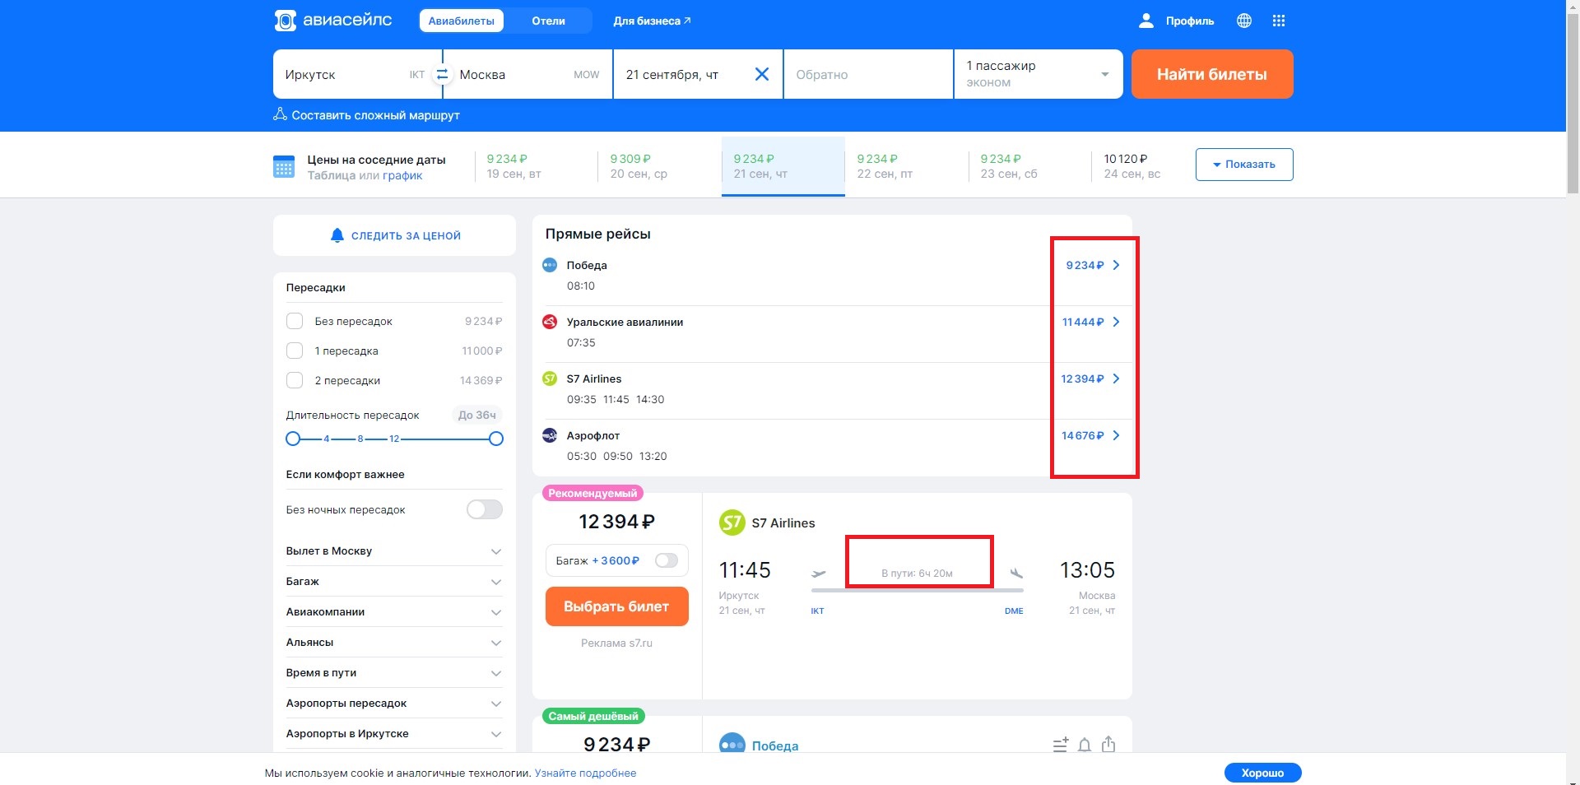The width and height of the screenshot is (1580, 785).
Task: Click the large S7 Airlines logo on ticket
Action: [x=732, y=523]
